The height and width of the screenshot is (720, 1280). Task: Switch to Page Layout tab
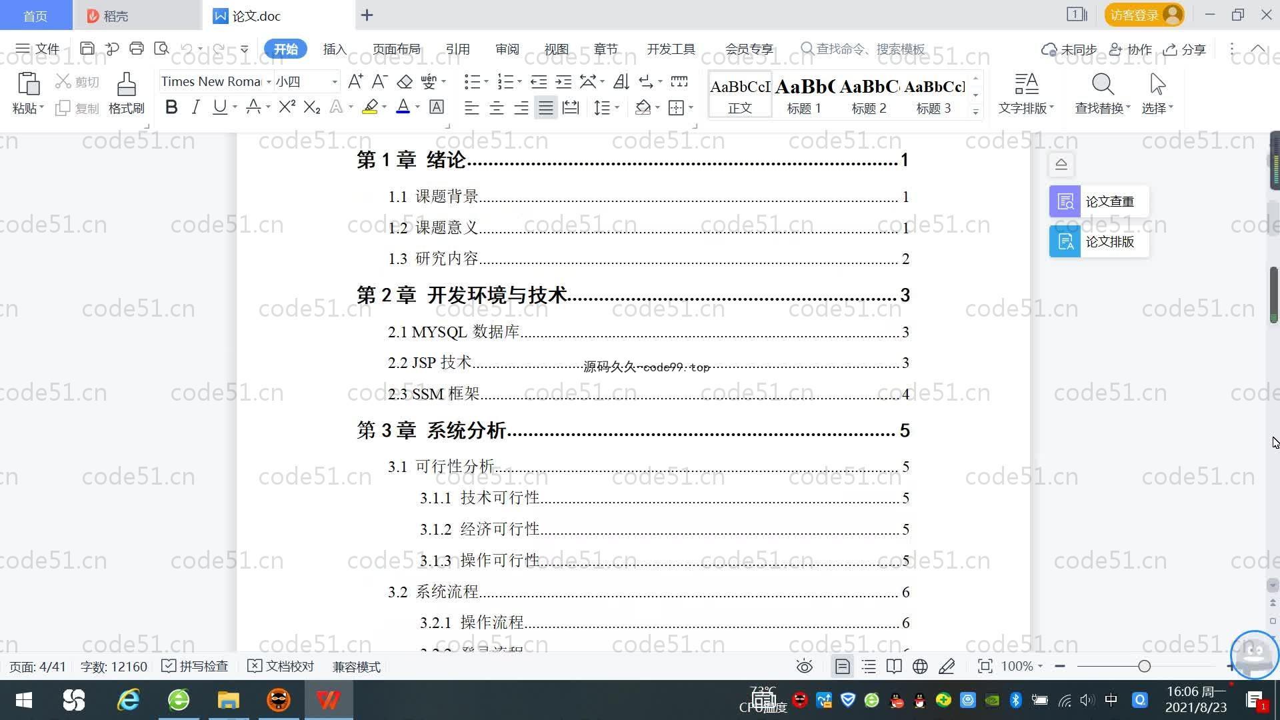tap(396, 49)
